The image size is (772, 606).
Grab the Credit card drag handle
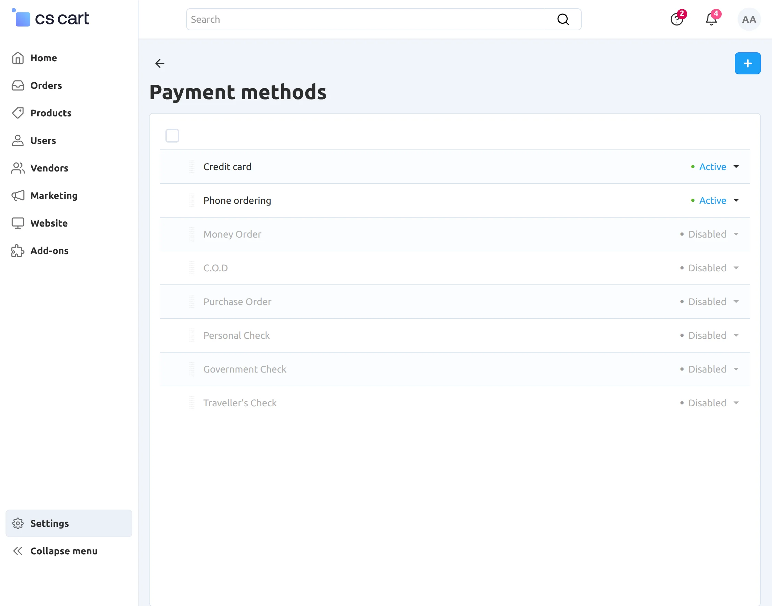coord(192,167)
